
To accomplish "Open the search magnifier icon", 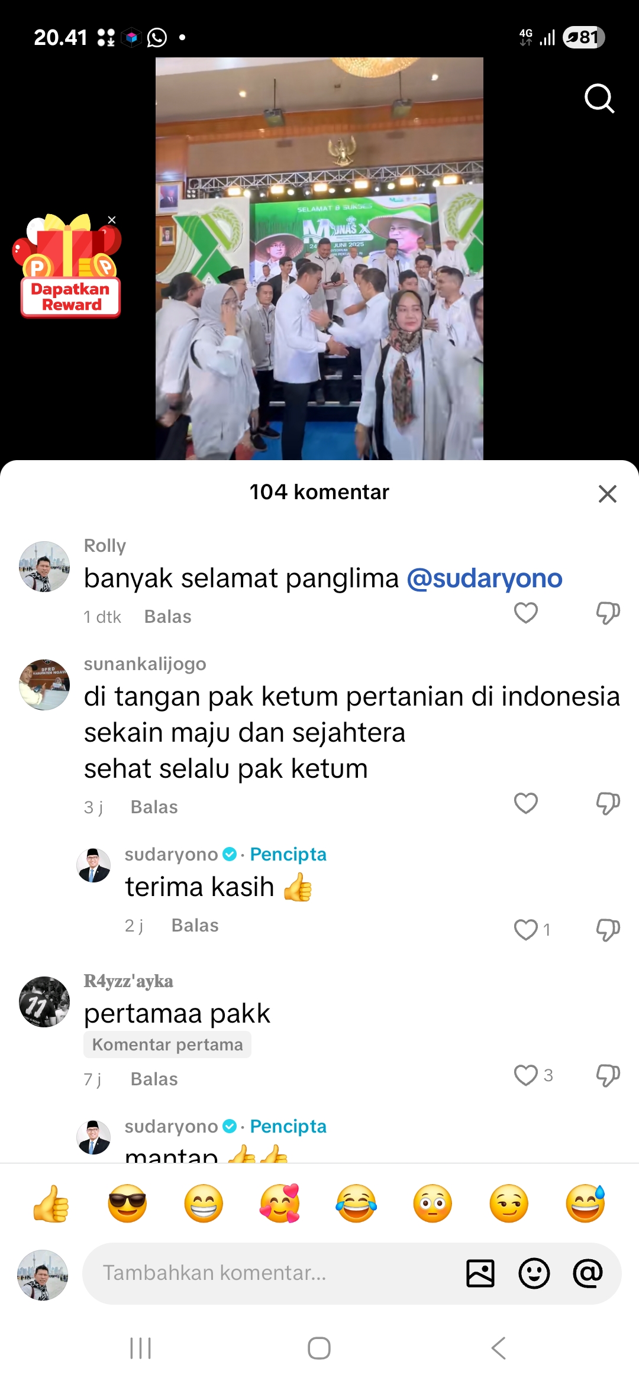I will click(x=599, y=98).
